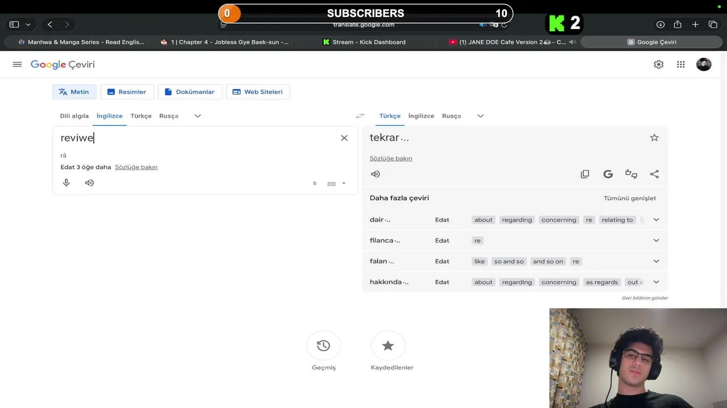Expand the falan translation row
The height and width of the screenshot is (408, 727).
pyautogui.click(x=656, y=261)
